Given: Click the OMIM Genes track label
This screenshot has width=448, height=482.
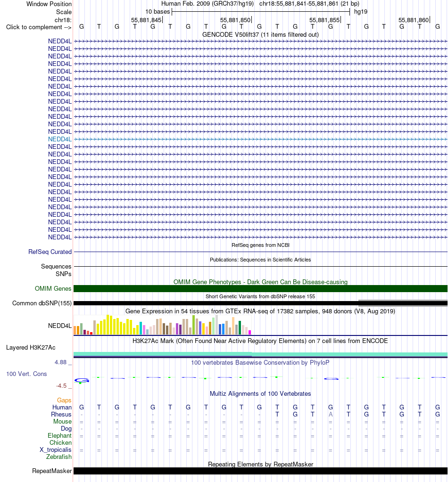Looking at the screenshot, I should click(x=53, y=289).
